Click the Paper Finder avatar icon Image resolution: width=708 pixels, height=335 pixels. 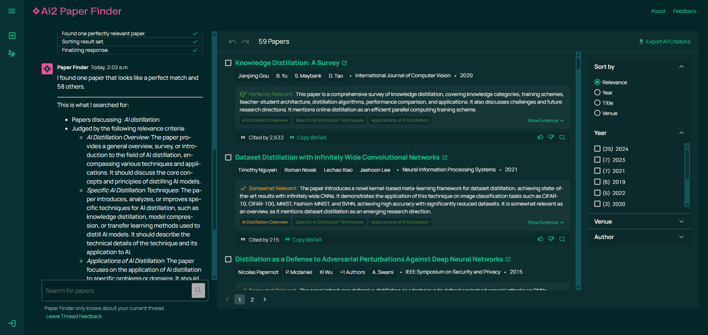tap(47, 69)
